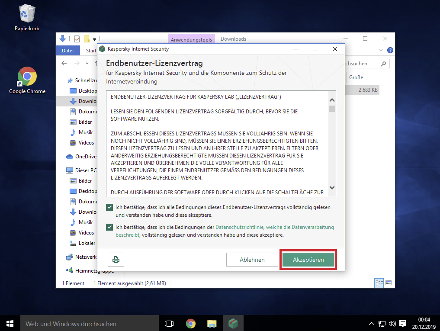Viewport: 440px width, 331px height.
Task: Switch Explorer to details view icon
Action: tap(379, 283)
